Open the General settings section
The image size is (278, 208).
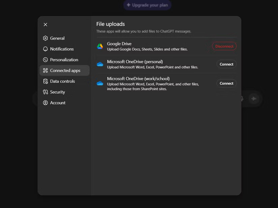pos(57,38)
